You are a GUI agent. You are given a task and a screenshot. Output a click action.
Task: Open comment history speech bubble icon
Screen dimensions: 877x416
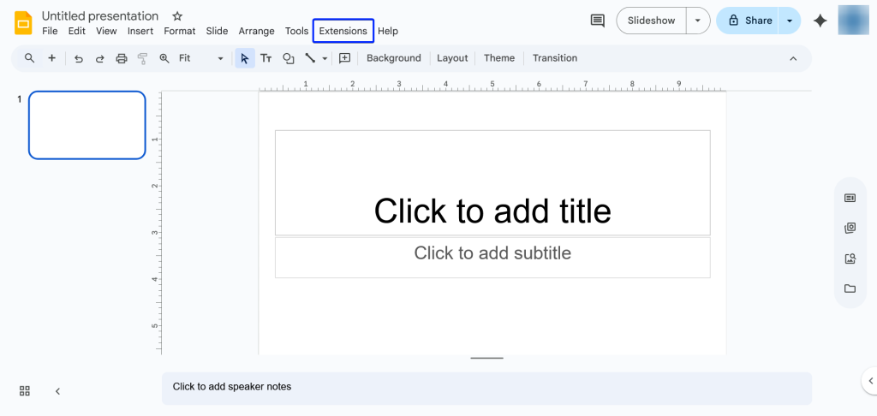(597, 21)
